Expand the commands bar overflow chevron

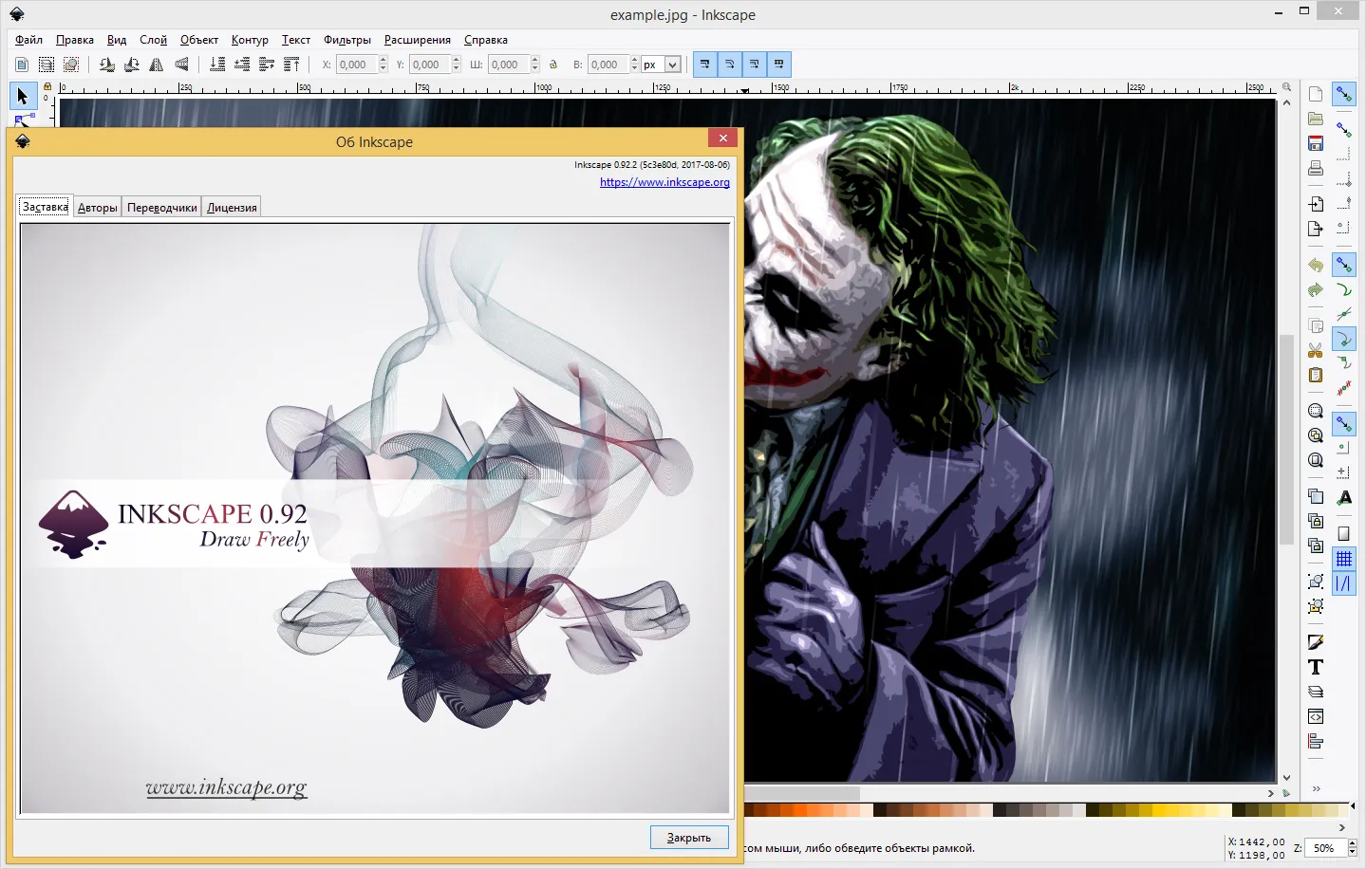point(1316,788)
